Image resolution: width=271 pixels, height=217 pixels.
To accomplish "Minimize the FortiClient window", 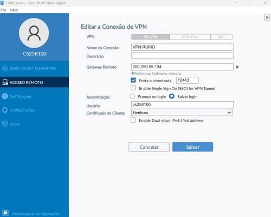I will click(x=236, y=3).
